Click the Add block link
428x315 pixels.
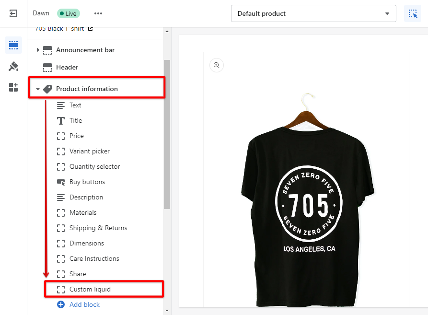click(x=84, y=304)
